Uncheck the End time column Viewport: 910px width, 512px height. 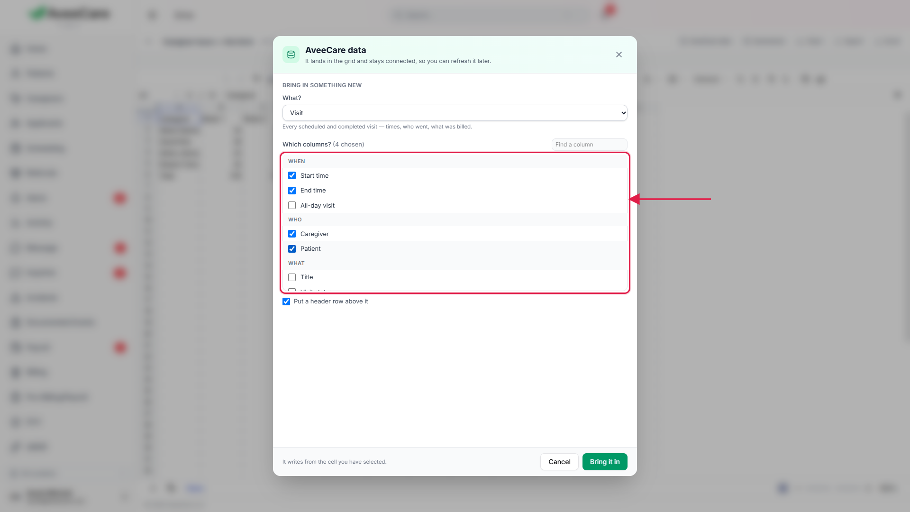click(x=292, y=191)
